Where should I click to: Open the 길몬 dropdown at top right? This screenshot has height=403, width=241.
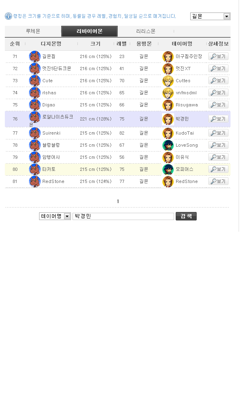click(210, 17)
